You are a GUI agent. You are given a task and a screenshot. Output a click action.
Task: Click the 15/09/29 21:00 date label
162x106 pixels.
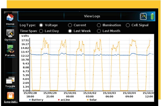tap(50, 95)
